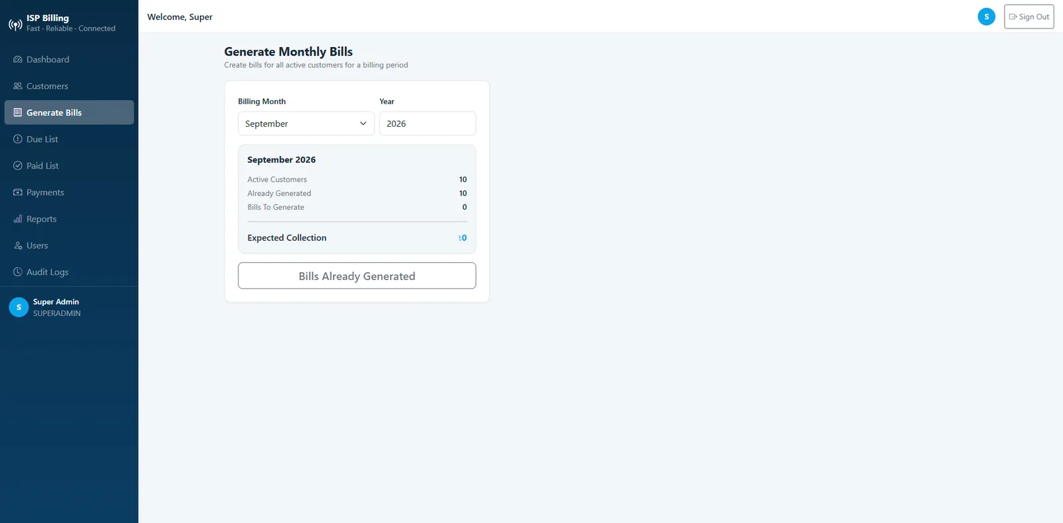Viewport: 1063px width, 523px height.
Task: Click the Customers people icon
Action: 18,86
